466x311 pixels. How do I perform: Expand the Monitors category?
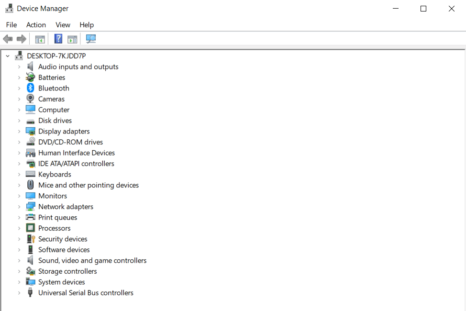click(19, 196)
